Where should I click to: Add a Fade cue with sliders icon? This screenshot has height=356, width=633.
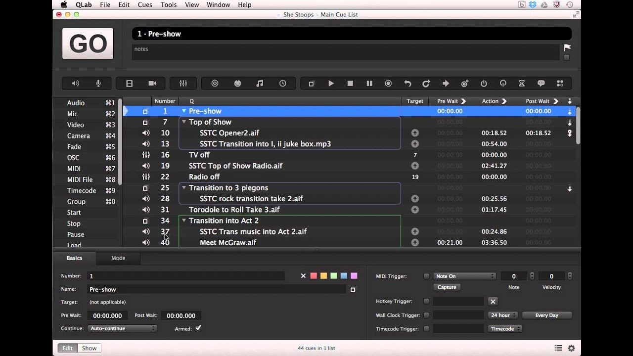pyautogui.click(x=183, y=84)
